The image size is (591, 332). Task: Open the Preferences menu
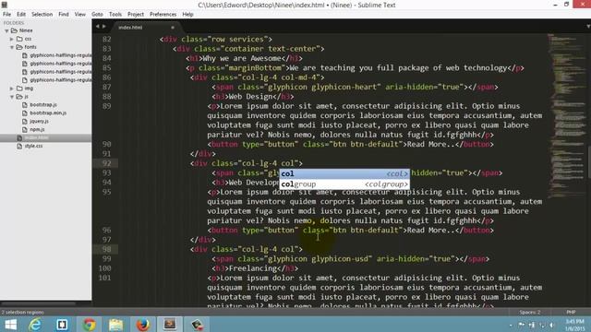click(x=163, y=15)
